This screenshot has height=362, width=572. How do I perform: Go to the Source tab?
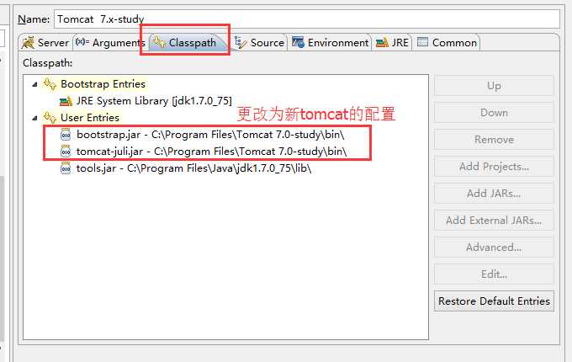259,43
